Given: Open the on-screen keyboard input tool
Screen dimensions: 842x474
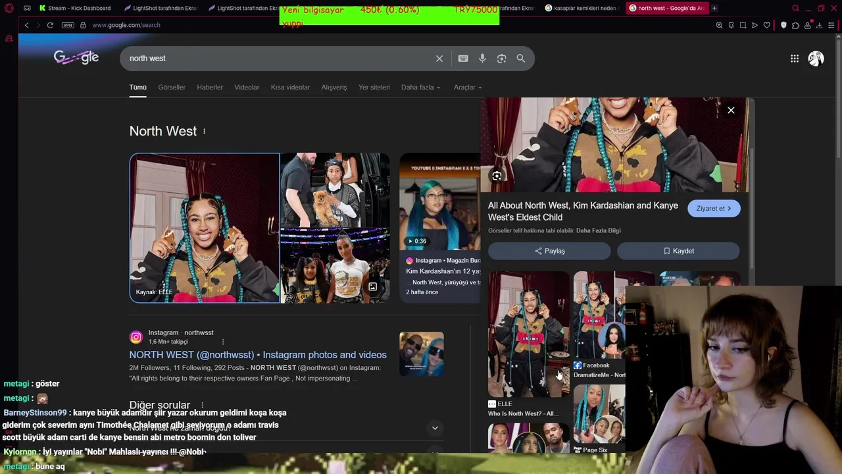Looking at the screenshot, I should pos(463,59).
